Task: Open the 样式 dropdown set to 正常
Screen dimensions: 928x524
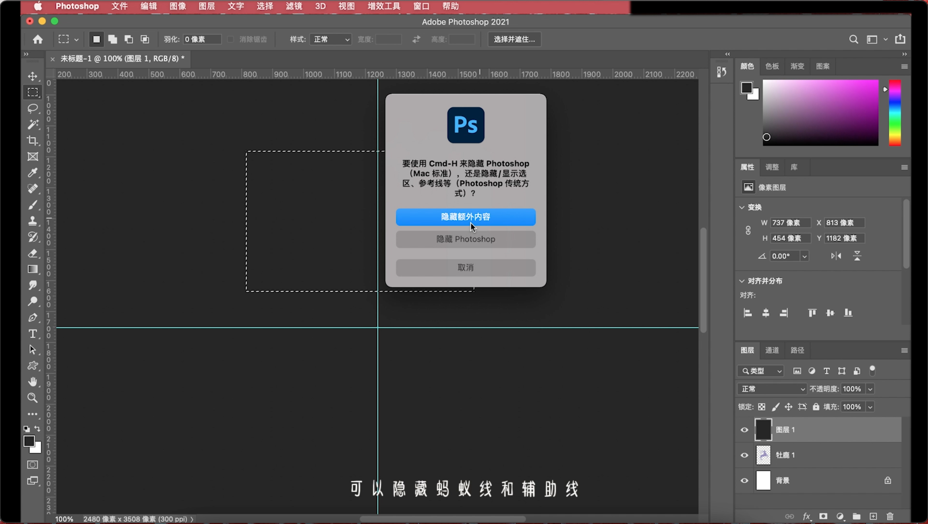Action: (330, 39)
